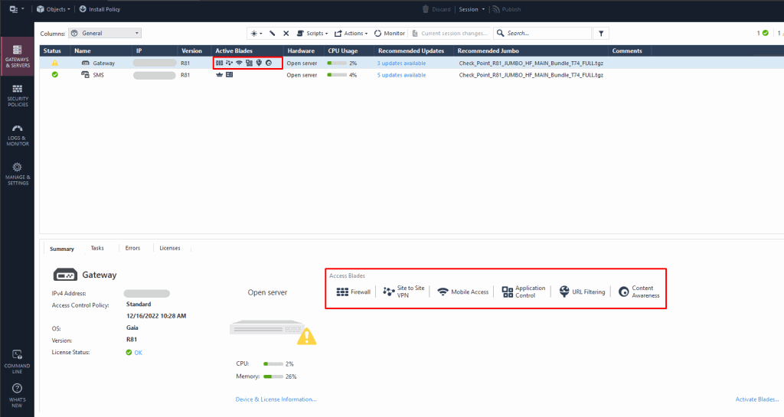Click Current session changes button
The width and height of the screenshot is (784, 417).
(x=449, y=34)
